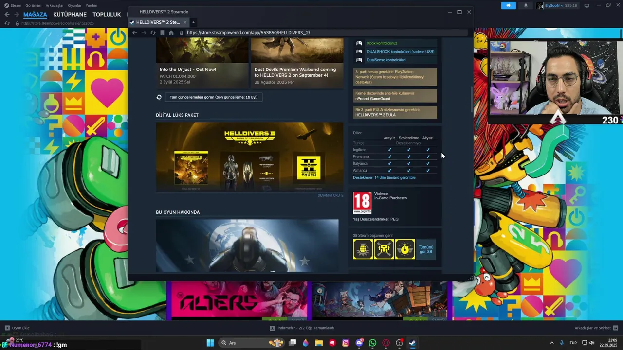Click the taskbar Ara search box
623x350 pixels.
251,343
